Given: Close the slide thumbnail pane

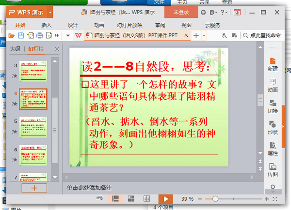Looking at the screenshot, I should [x=57, y=49].
